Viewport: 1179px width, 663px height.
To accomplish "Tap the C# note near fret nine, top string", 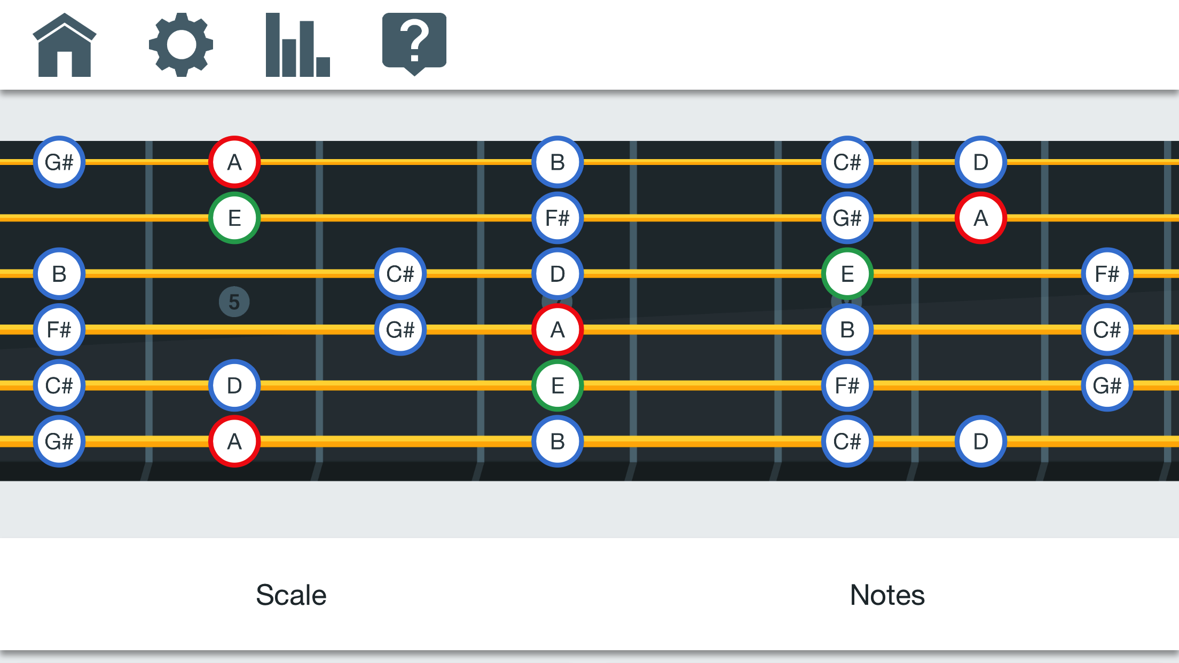I will (847, 162).
